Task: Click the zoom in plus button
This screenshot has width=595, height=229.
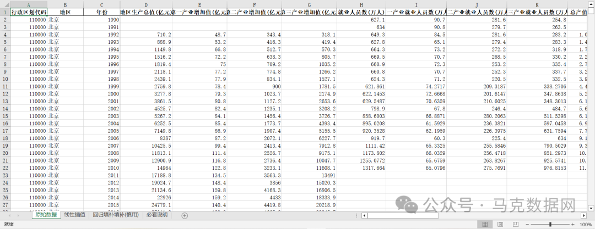Action: (572, 225)
